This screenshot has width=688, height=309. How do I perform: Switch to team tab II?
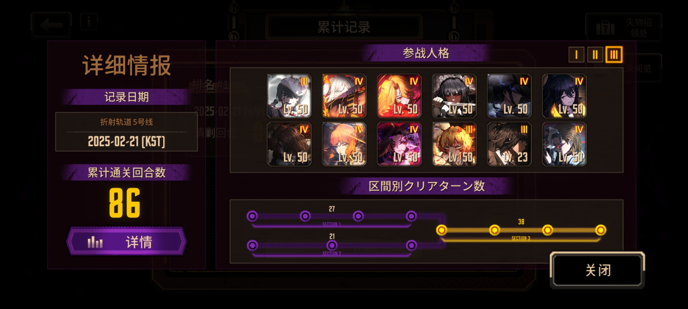click(x=595, y=54)
